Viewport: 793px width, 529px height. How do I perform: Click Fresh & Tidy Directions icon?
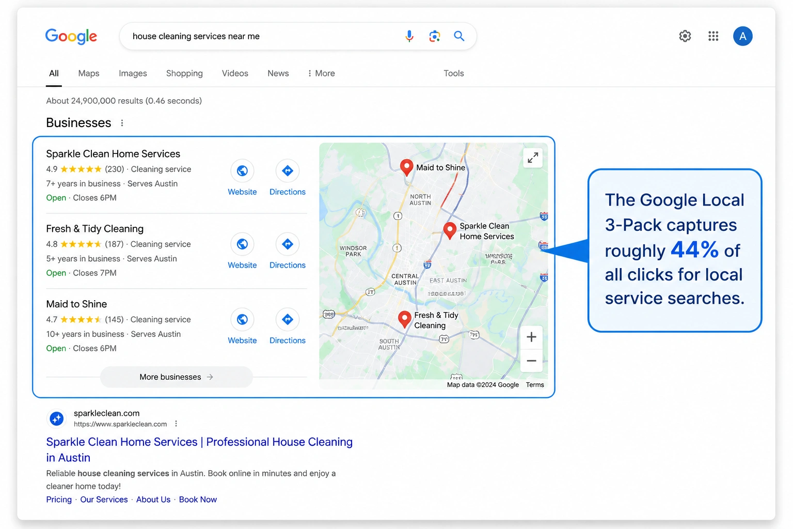coord(288,244)
